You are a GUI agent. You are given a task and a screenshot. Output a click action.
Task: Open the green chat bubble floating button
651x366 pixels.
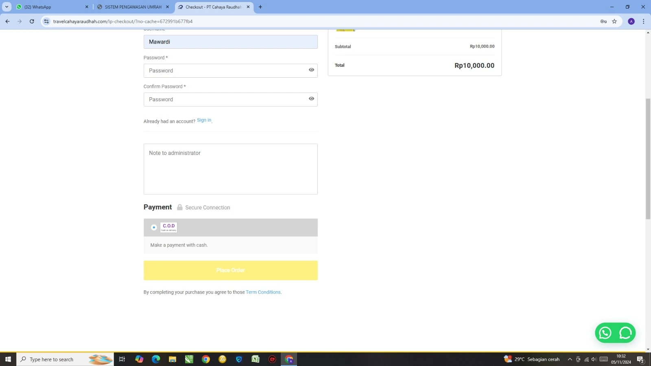(x=625, y=333)
